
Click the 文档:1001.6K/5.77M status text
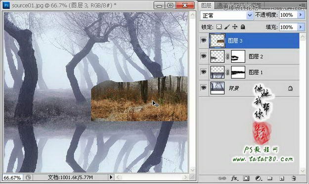click(70, 177)
